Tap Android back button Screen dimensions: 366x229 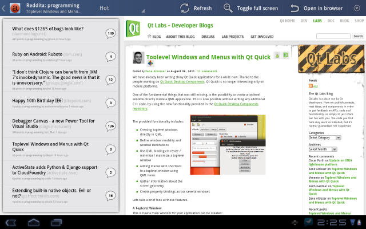pos(10,222)
